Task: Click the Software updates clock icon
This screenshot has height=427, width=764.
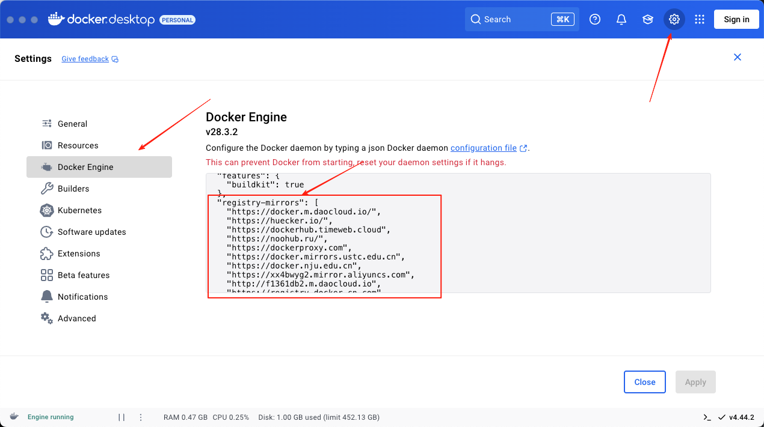Action: (47, 232)
